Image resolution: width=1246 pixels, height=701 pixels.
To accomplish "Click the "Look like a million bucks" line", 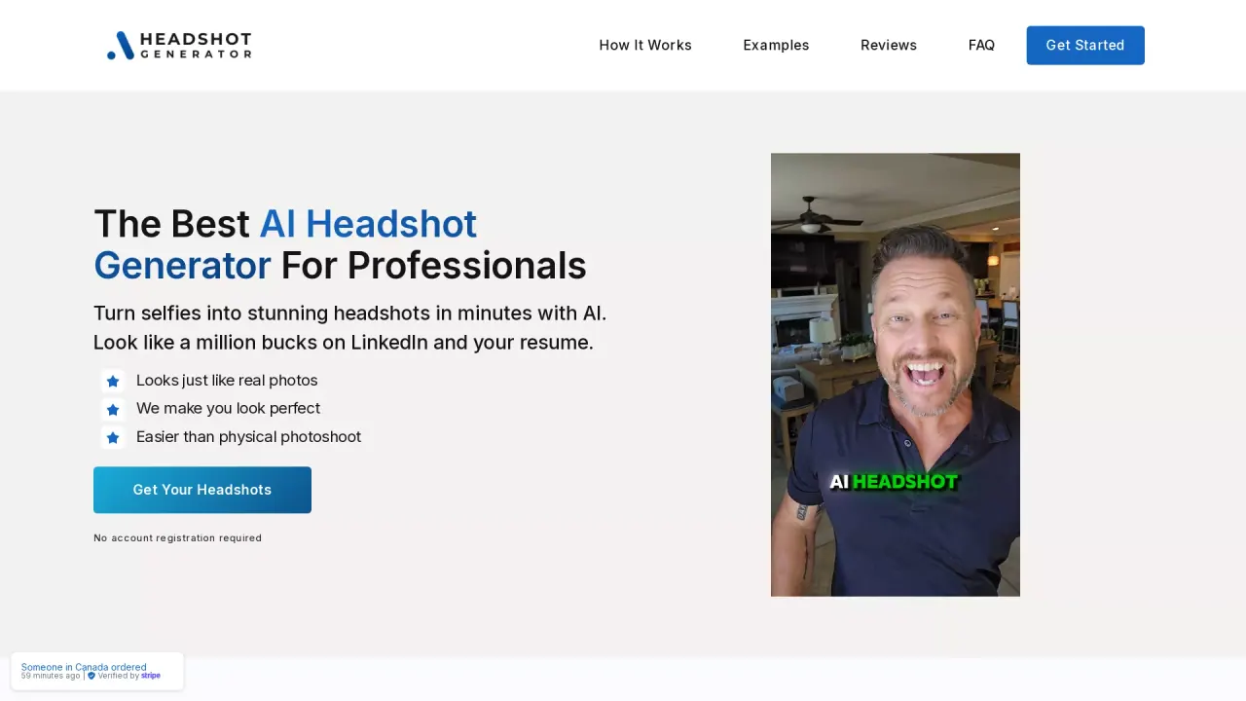I will (x=344, y=343).
